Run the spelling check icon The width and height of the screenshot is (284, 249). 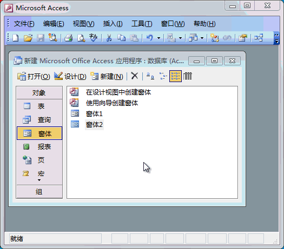pyautogui.click(x=93, y=38)
